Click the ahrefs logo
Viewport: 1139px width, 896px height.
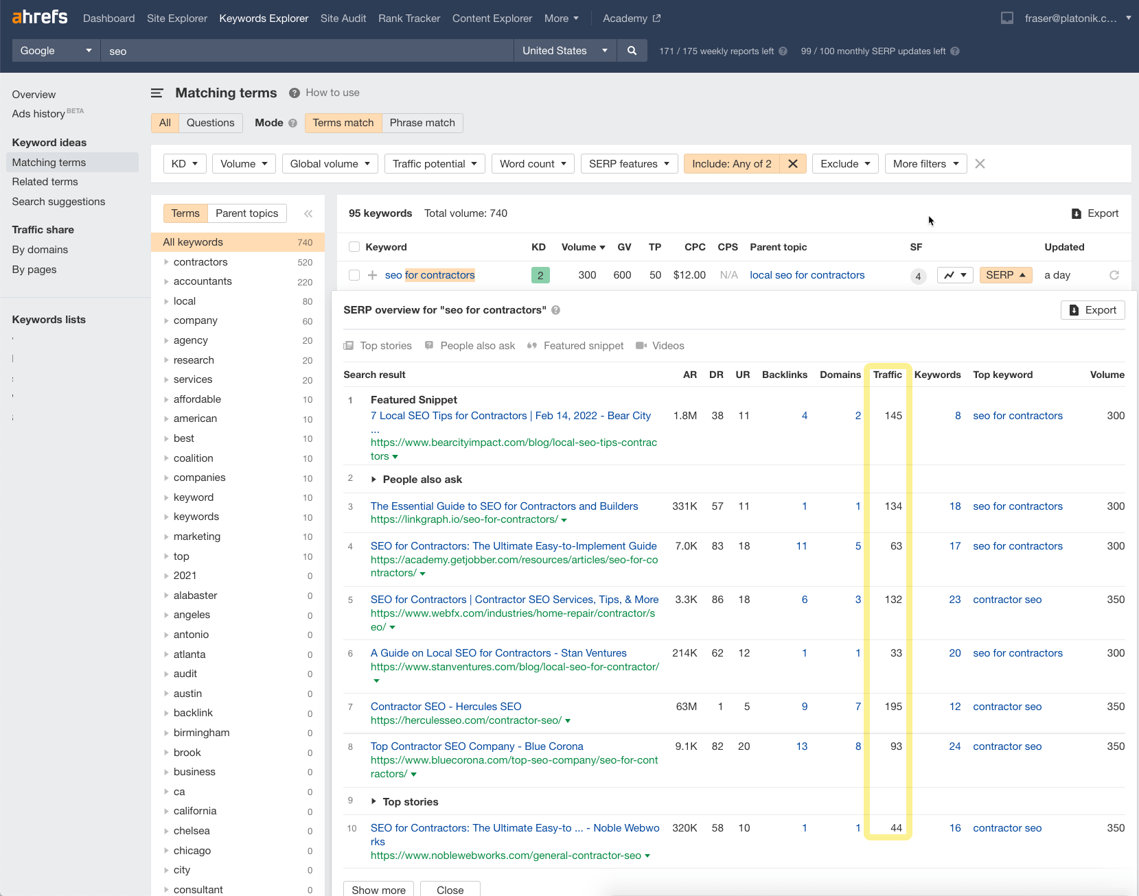pyautogui.click(x=39, y=16)
